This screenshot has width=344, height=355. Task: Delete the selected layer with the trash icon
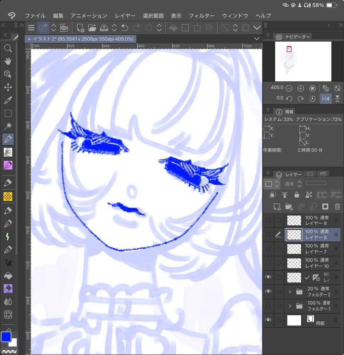[337, 207]
